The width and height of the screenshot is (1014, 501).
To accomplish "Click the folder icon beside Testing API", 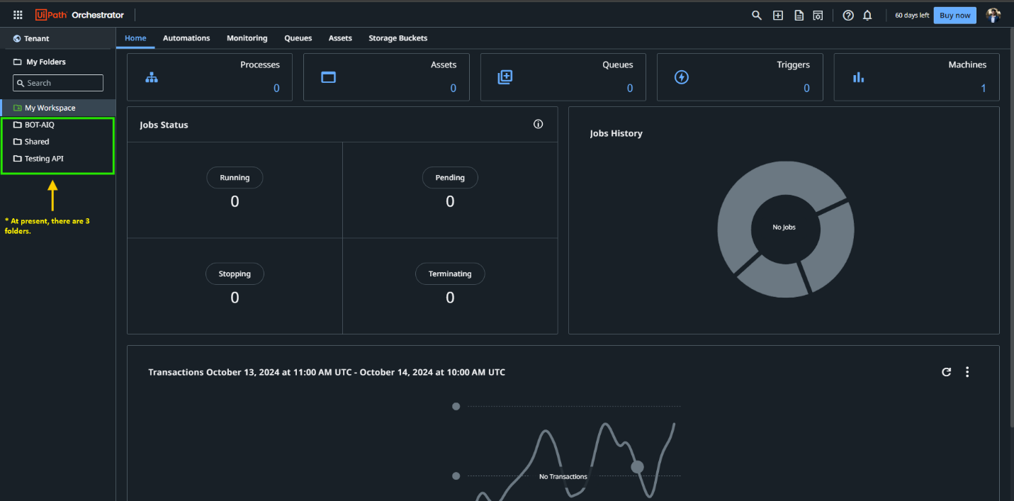I will tap(18, 159).
